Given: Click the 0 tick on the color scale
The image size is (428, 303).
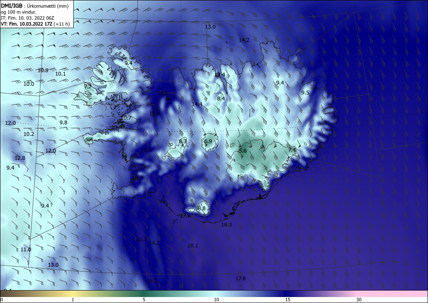Looking at the screenshot, I should pyautogui.click(x=2, y=300).
